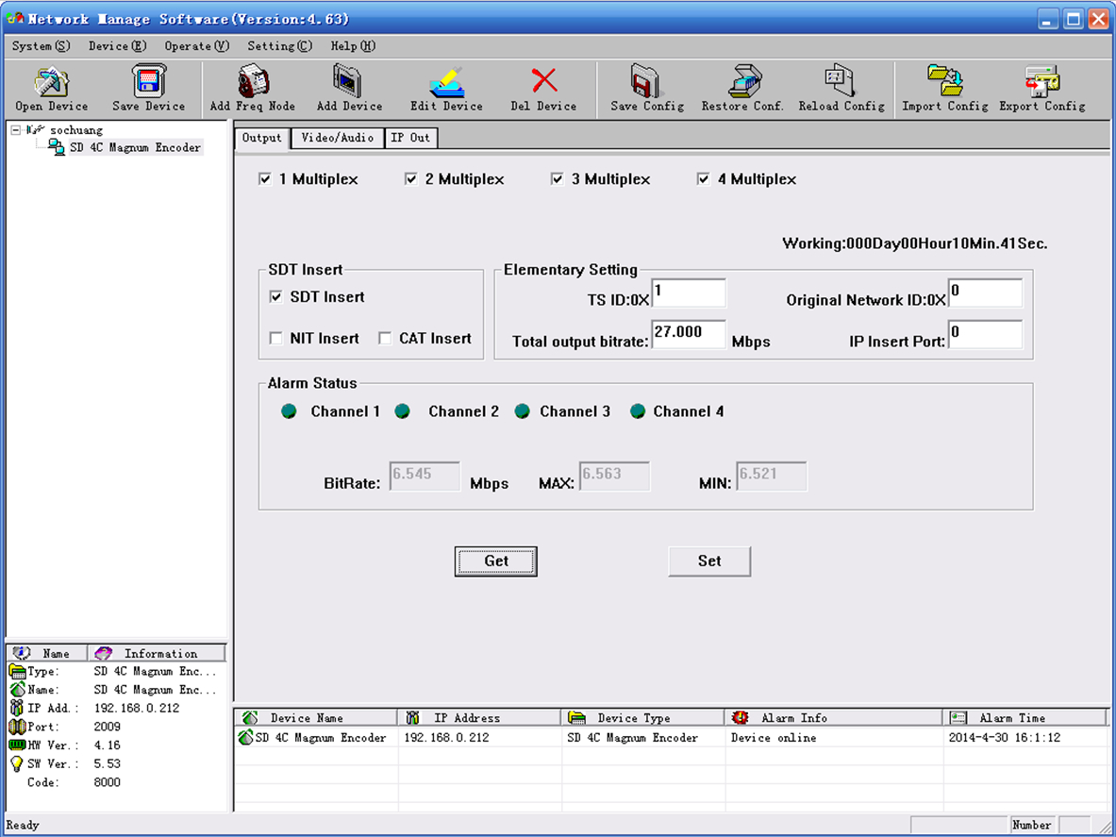Click the TS ID input field
The image size is (1116, 837).
[689, 293]
